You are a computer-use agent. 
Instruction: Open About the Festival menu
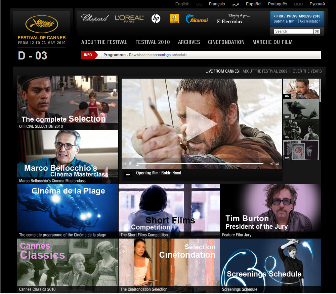click(x=104, y=42)
